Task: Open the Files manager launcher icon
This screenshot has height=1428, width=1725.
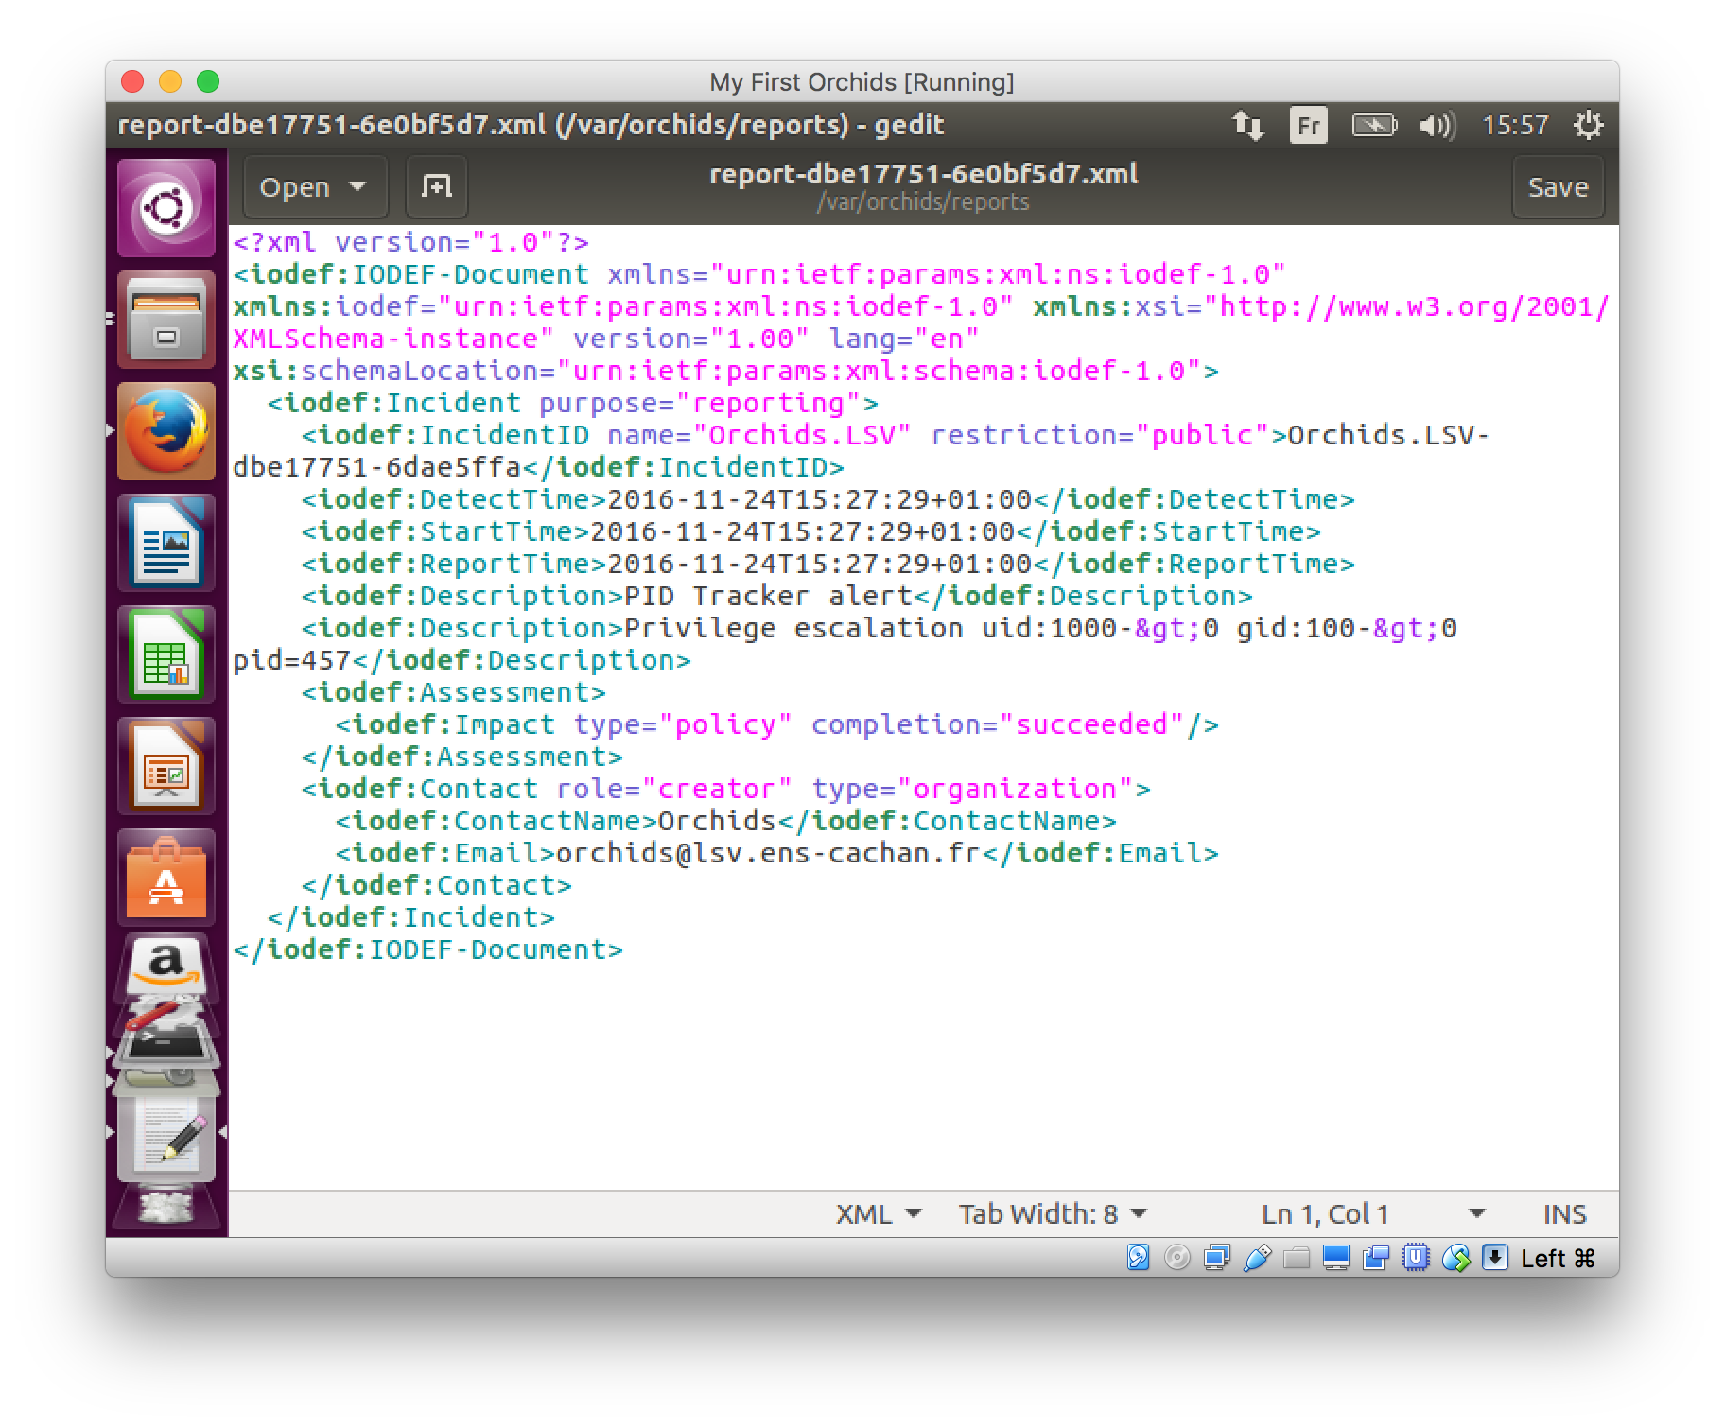Action: [166, 320]
